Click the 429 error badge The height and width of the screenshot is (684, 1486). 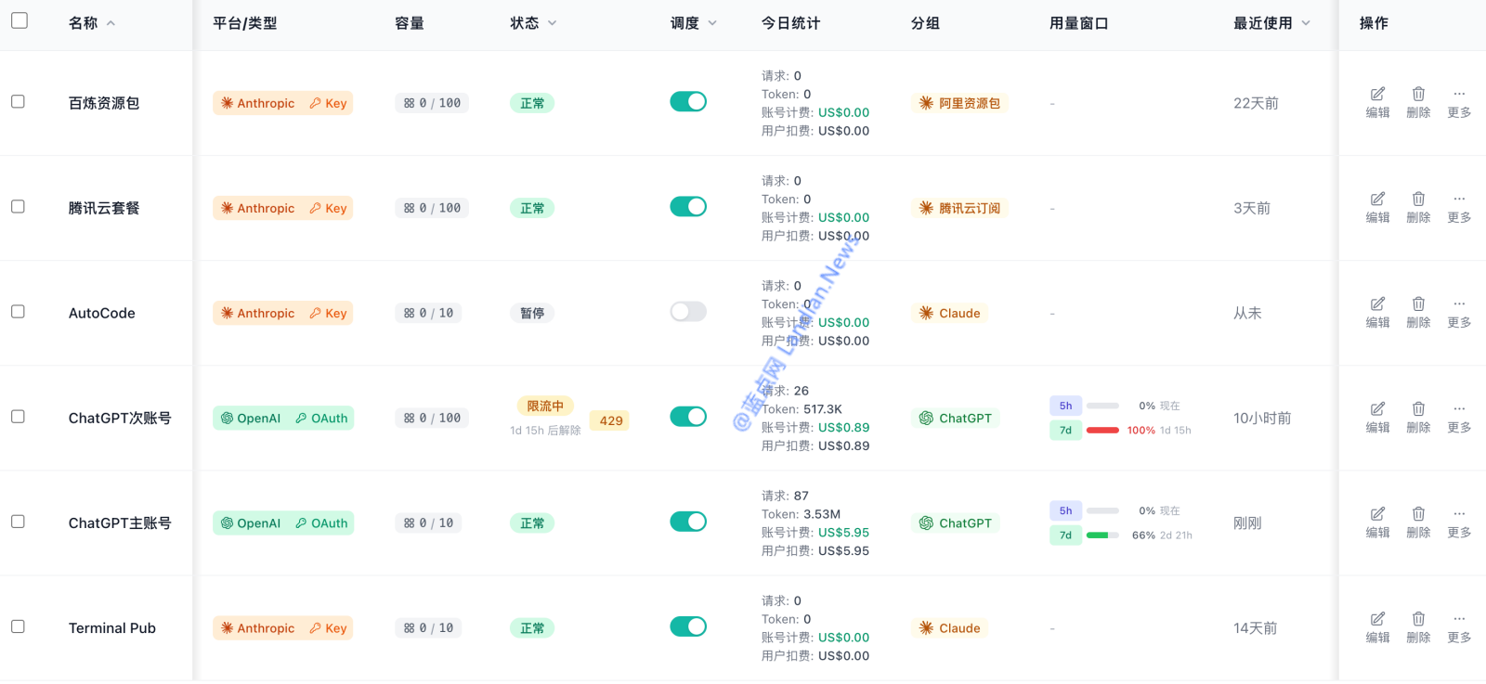point(611,420)
